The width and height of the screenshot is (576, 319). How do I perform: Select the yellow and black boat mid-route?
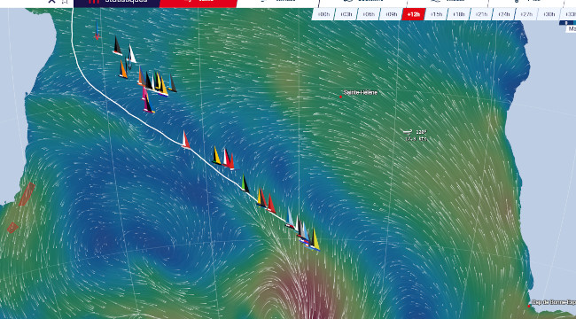(216, 156)
